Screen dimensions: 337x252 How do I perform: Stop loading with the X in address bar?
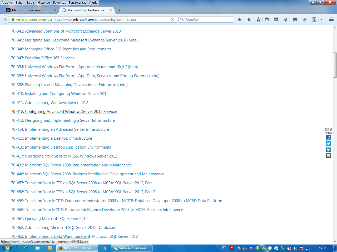(x=172, y=19)
